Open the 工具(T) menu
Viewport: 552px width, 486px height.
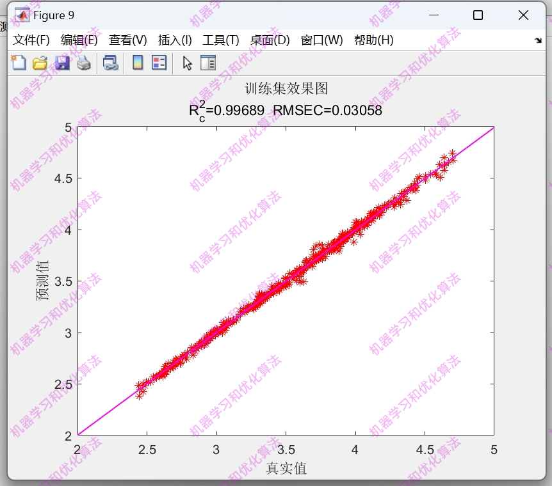tap(221, 40)
